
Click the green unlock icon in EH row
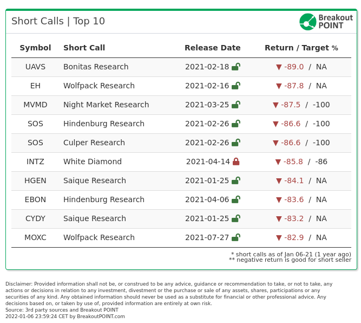click(x=236, y=86)
